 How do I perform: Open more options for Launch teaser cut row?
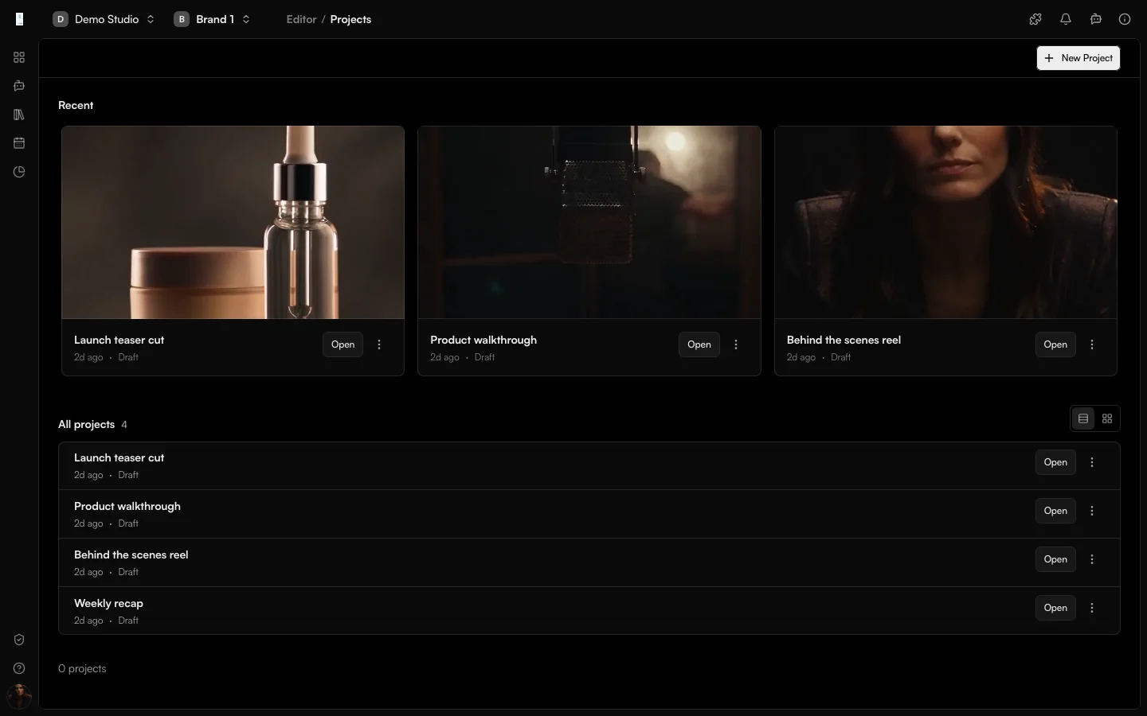click(x=1092, y=462)
